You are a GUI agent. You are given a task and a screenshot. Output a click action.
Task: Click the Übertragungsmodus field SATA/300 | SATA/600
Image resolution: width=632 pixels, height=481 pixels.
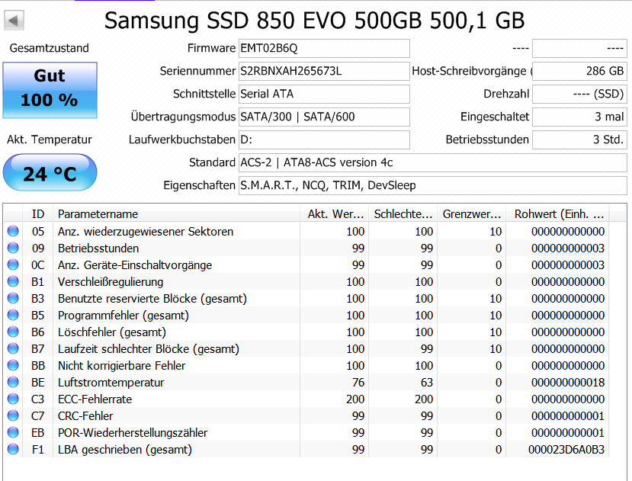click(x=324, y=117)
